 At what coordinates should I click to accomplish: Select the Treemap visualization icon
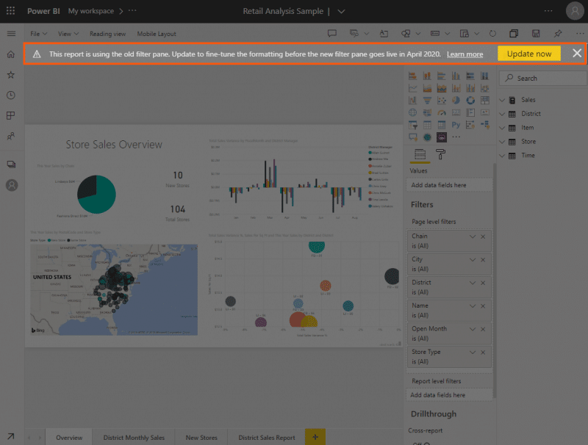pyautogui.click(x=485, y=101)
